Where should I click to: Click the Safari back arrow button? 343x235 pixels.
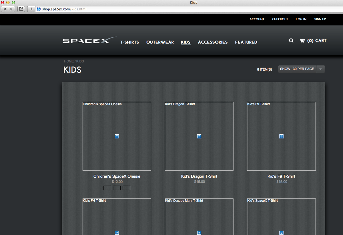click(x=5, y=9)
